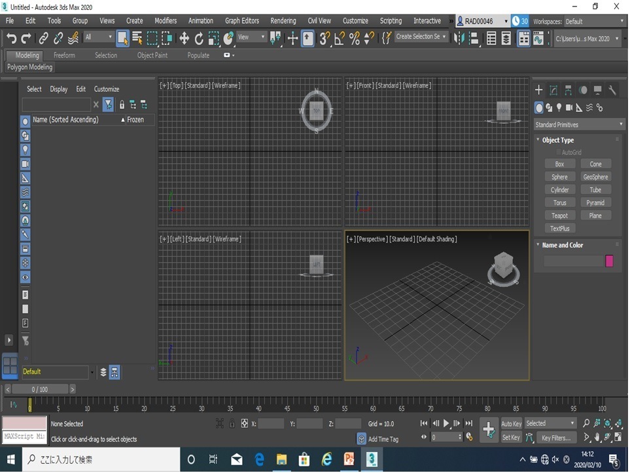The width and height of the screenshot is (630, 473).
Task: Toggle Display Cameras filter in explorer
Action: coord(26,164)
